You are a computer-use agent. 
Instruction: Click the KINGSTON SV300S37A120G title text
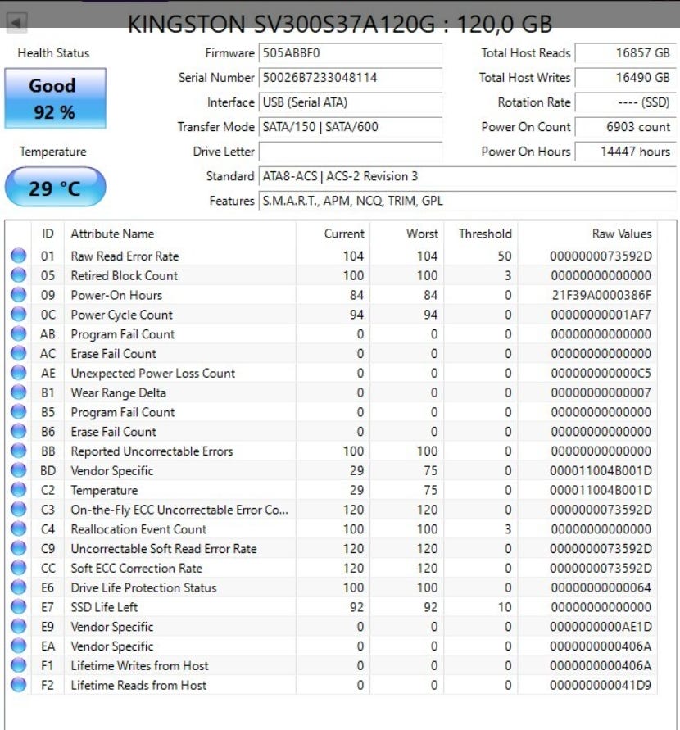point(340,25)
